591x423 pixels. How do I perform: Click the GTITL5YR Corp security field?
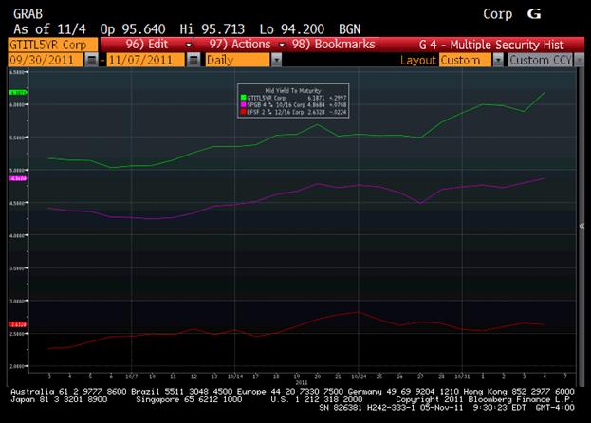(53, 45)
